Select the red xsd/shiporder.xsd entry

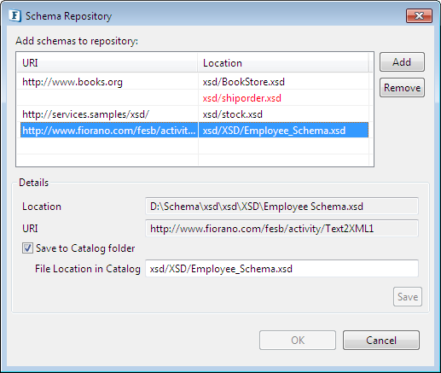[241, 98]
